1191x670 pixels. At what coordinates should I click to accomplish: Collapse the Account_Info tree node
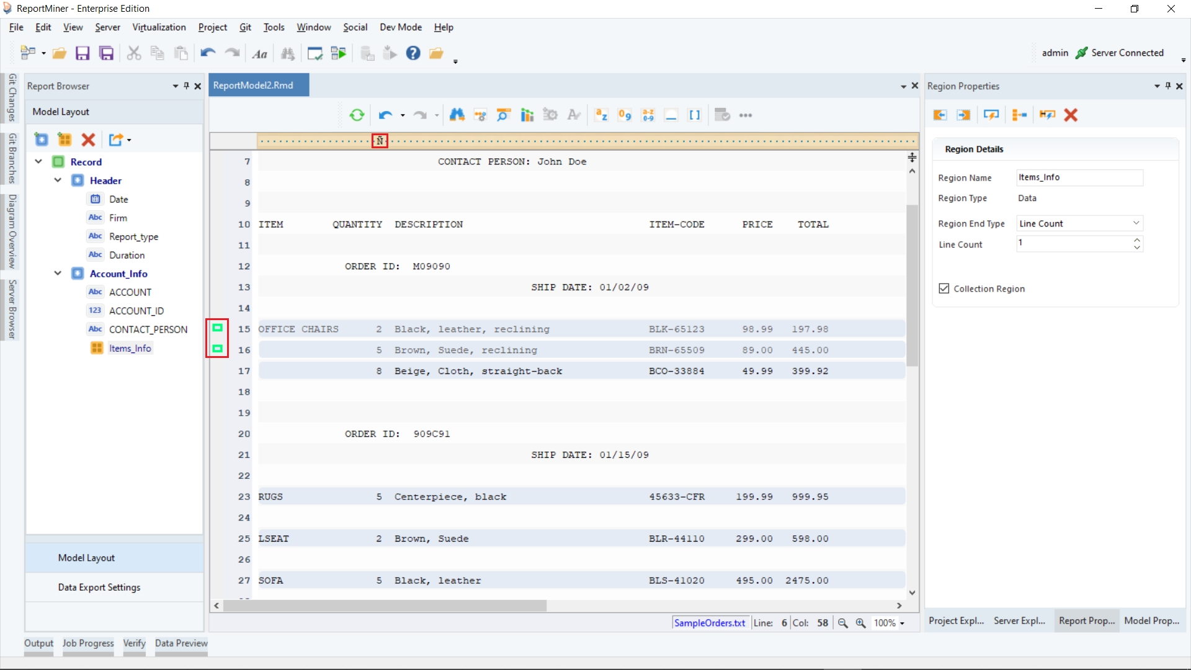tap(58, 274)
